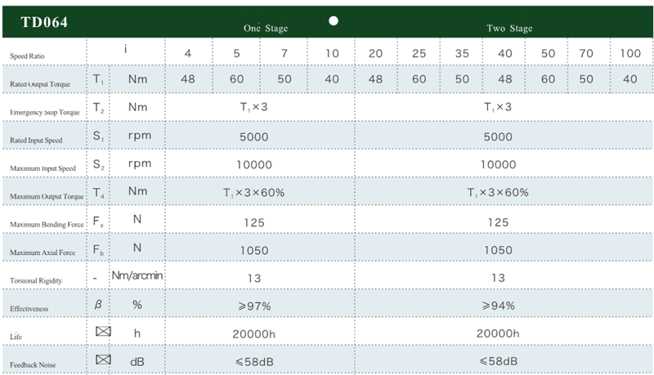Click speed ratio value 7

point(284,53)
